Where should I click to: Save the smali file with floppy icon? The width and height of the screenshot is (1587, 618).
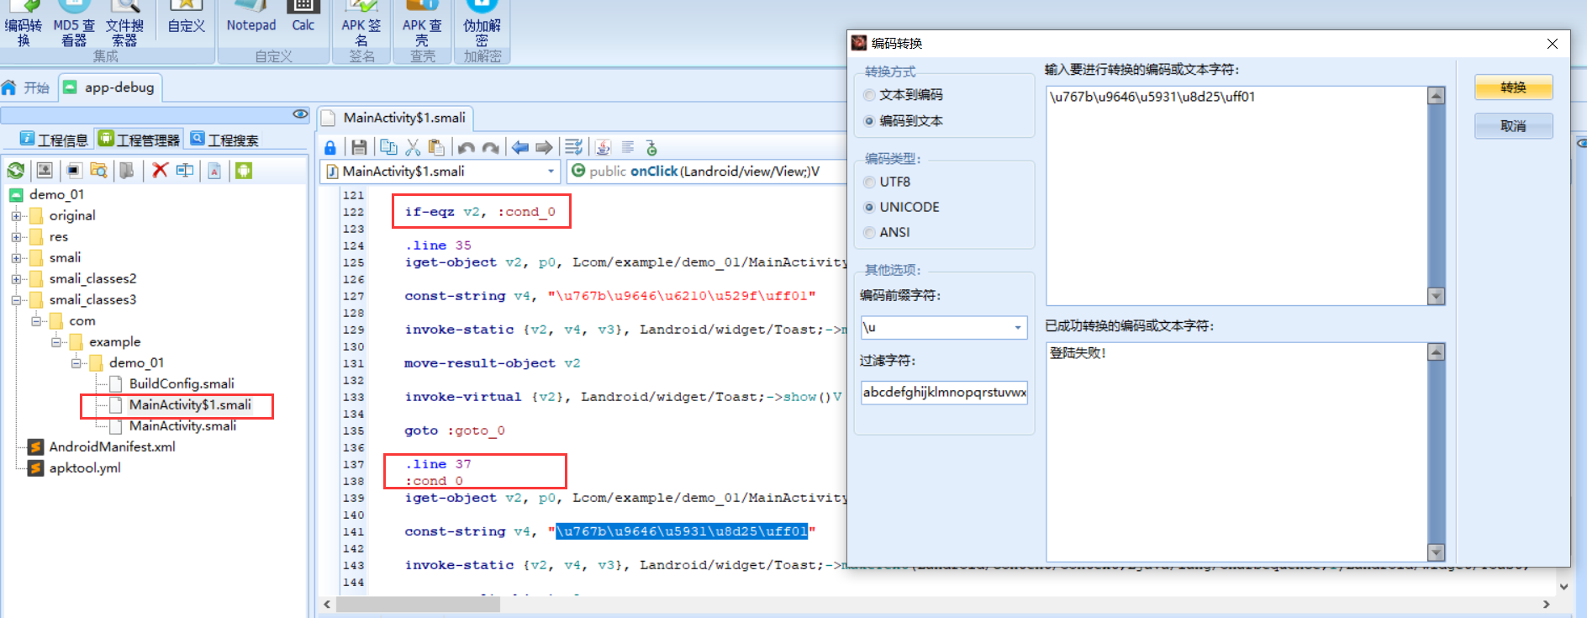(359, 148)
